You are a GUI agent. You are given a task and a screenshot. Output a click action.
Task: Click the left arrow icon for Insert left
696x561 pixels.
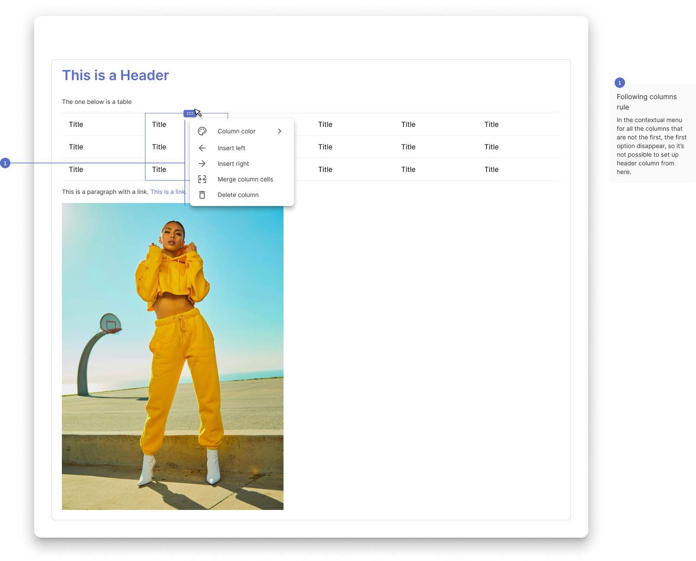click(202, 148)
